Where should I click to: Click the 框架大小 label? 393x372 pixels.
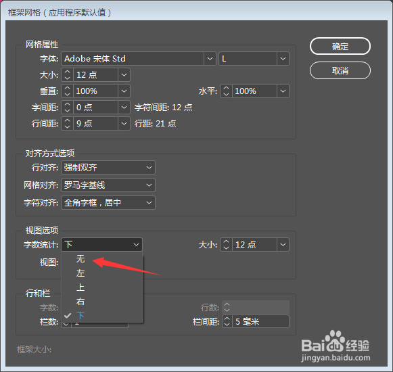click(34, 349)
